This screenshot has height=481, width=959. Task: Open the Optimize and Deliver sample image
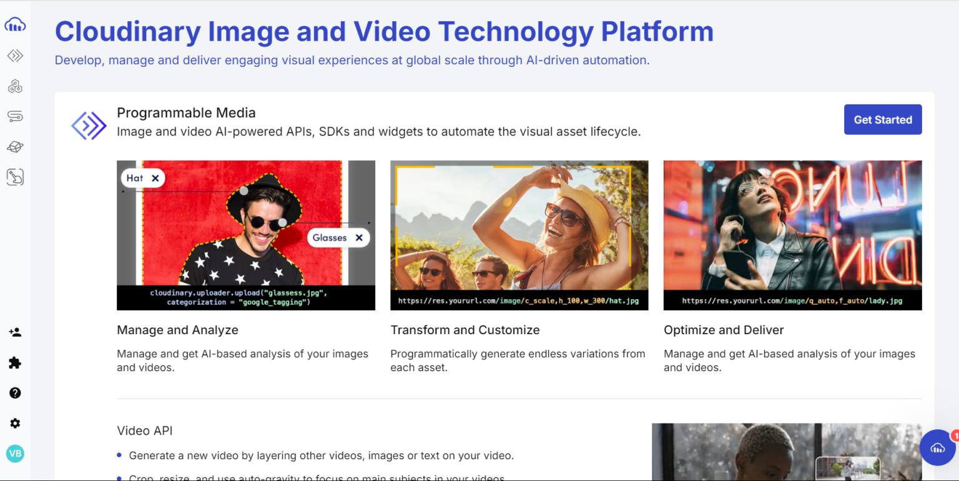tap(793, 235)
